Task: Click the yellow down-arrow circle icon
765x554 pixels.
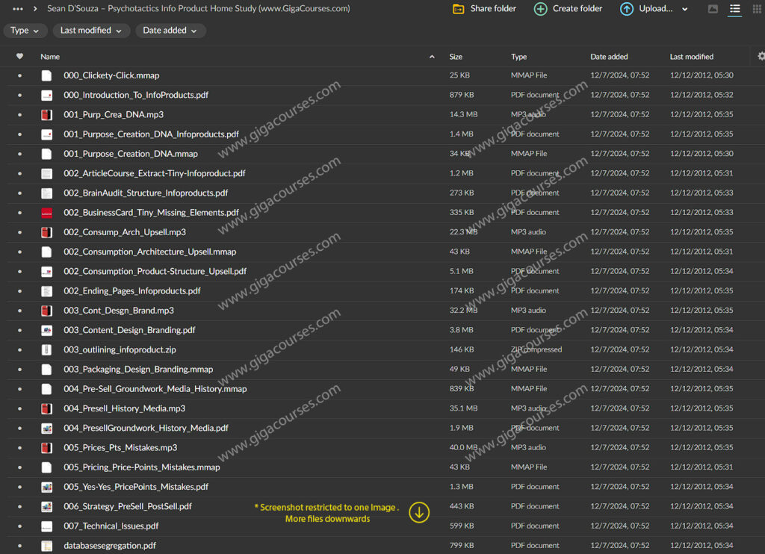Action: point(419,512)
